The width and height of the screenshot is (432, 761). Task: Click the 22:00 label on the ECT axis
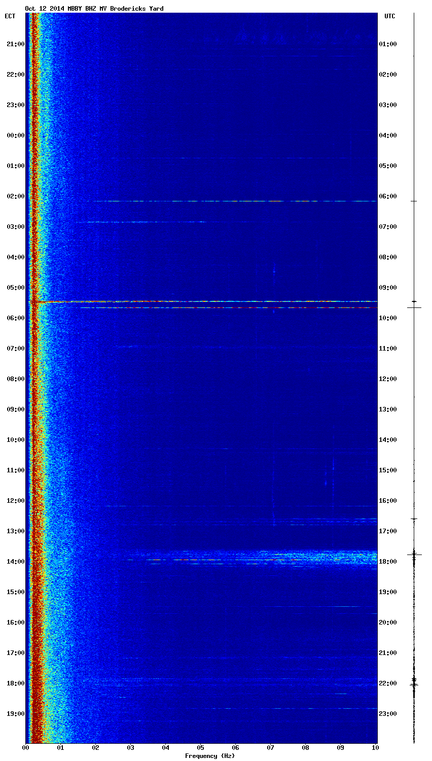pos(15,75)
